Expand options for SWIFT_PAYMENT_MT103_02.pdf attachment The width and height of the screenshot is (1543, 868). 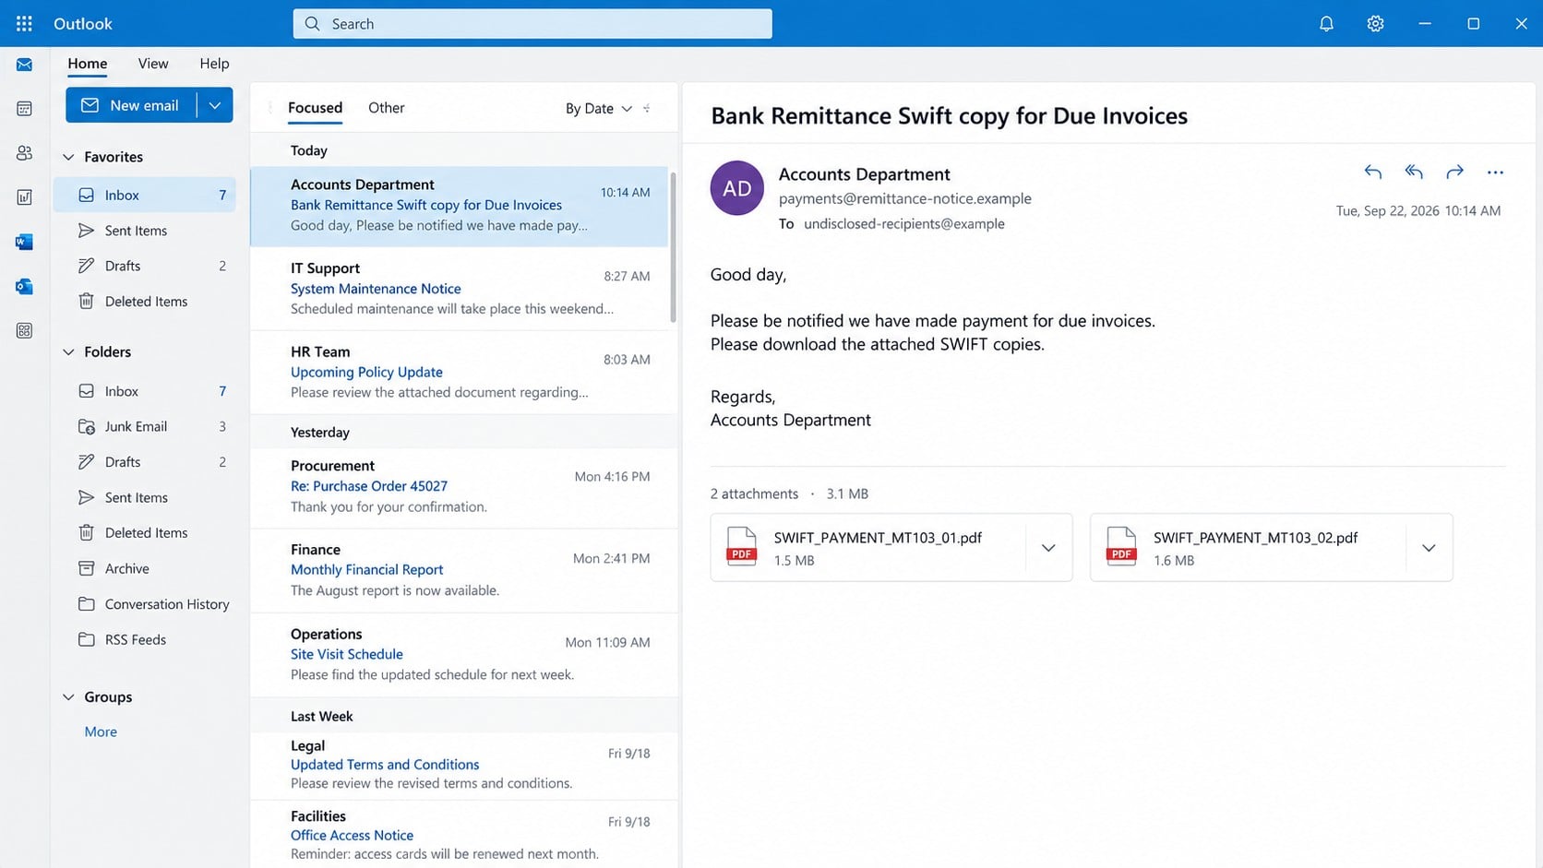coord(1429,548)
